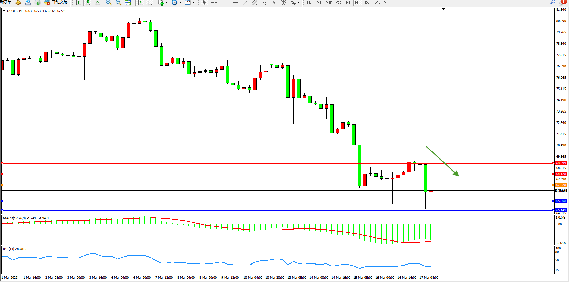
Task: Toggle the AutoTrading button
Action: 56,2
